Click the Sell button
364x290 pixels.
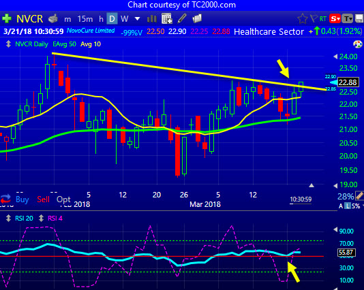[x=43, y=199]
